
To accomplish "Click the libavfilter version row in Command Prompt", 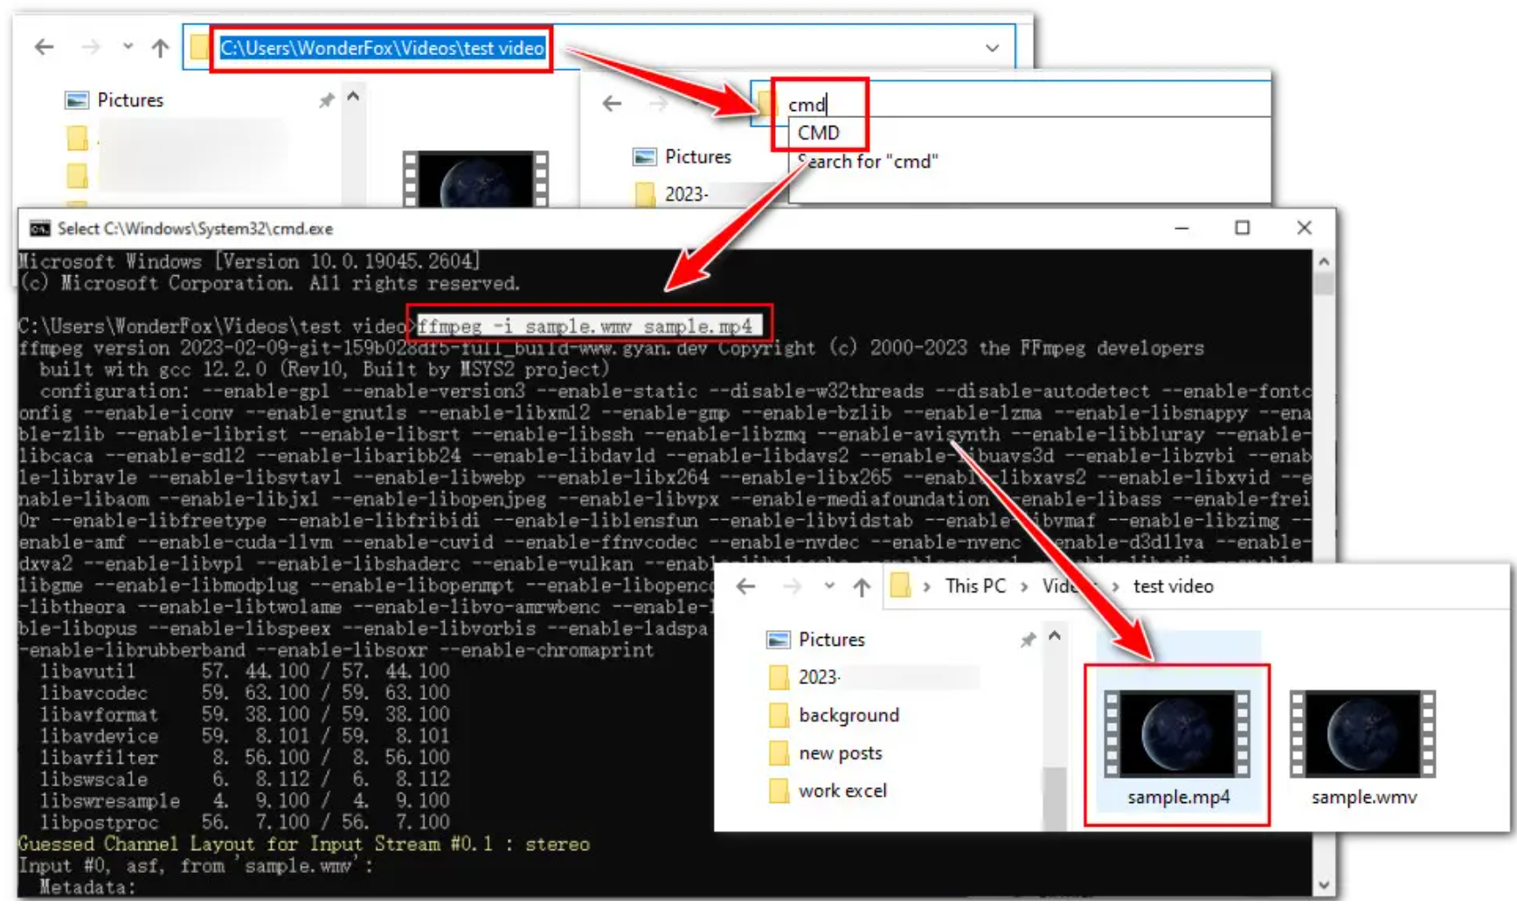I will [245, 758].
